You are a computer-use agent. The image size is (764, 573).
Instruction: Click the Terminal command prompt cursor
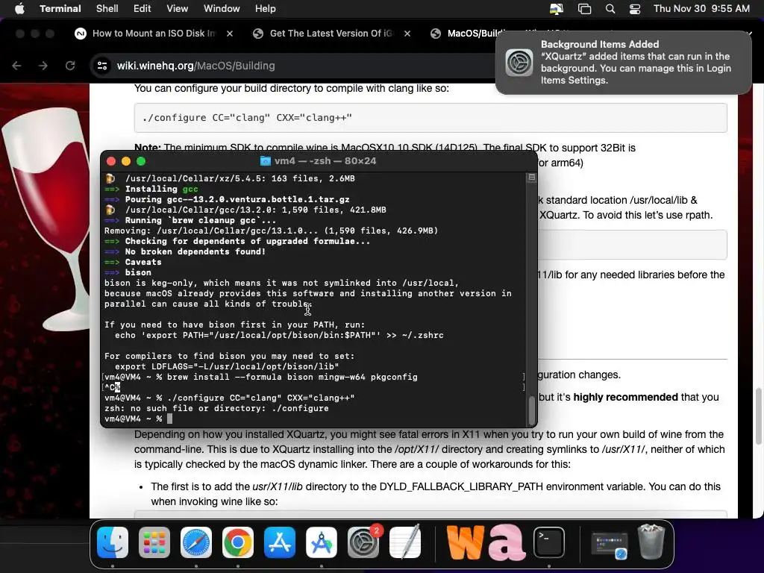pyautogui.click(x=169, y=419)
